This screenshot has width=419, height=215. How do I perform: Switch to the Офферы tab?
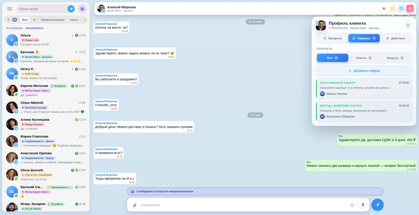click(x=364, y=38)
